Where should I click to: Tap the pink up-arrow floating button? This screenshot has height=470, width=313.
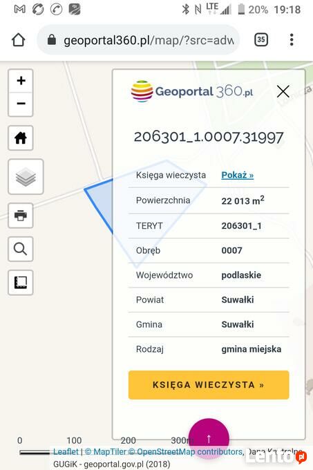[209, 438]
